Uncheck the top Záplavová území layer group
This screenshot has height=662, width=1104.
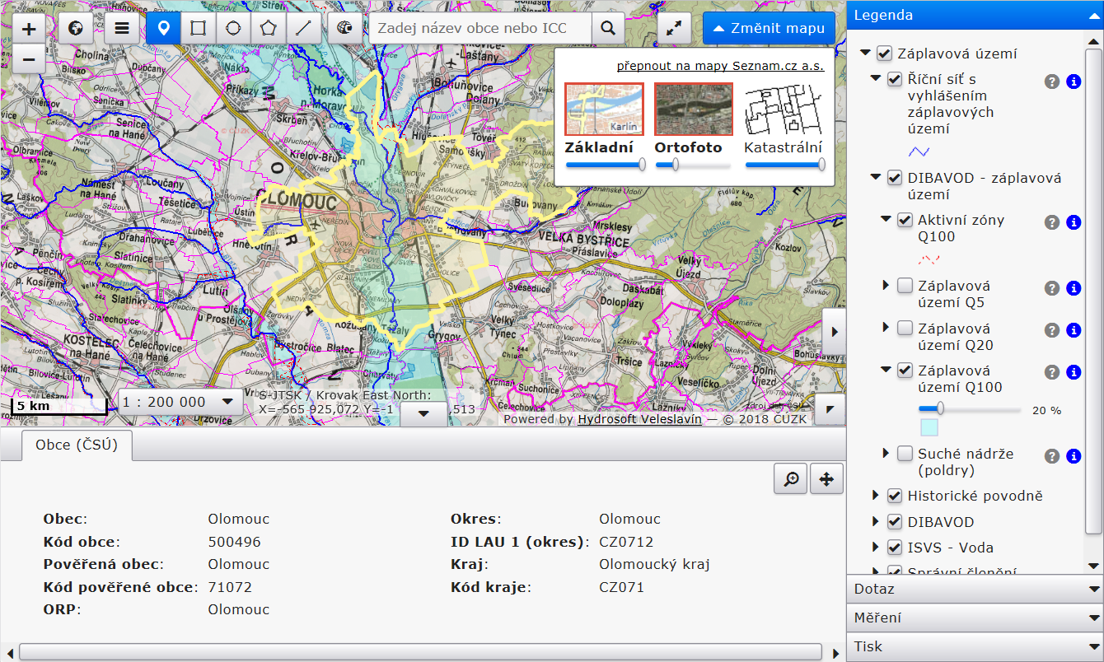(884, 54)
